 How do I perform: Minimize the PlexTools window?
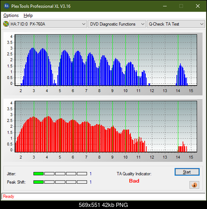tap(165, 6)
